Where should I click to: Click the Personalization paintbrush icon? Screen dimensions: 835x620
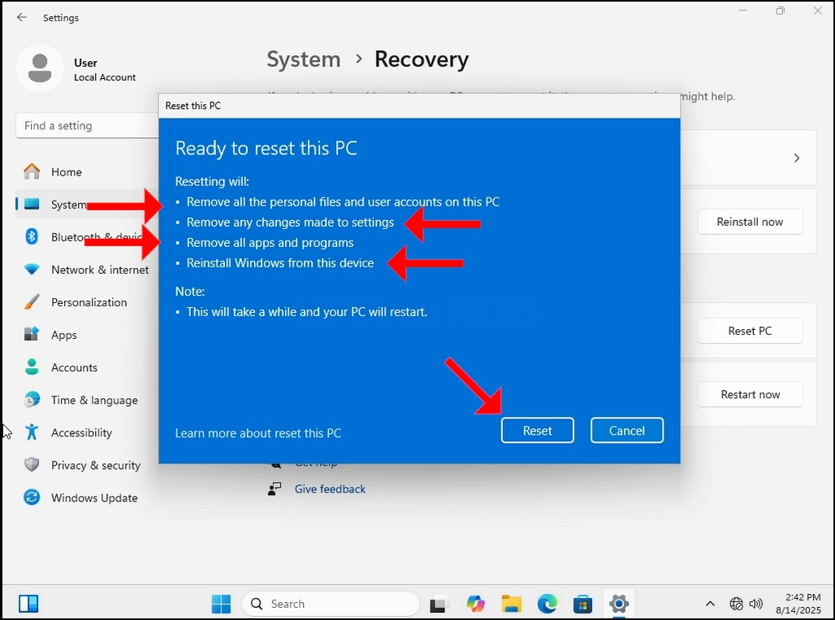pyautogui.click(x=32, y=302)
